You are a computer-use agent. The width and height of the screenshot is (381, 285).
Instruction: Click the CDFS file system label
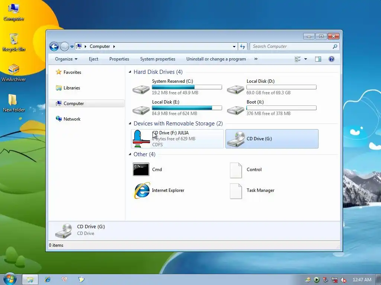[157, 145]
